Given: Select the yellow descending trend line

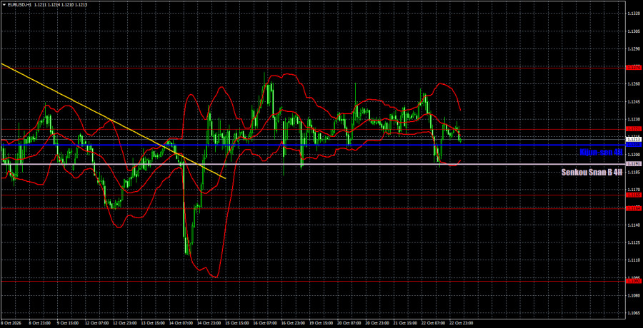Looking at the screenshot, I should [x=113, y=121].
